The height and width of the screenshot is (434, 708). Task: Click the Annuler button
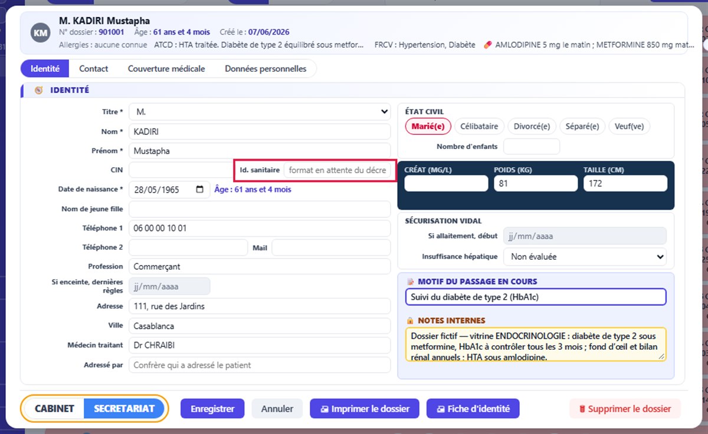[277, 409]
